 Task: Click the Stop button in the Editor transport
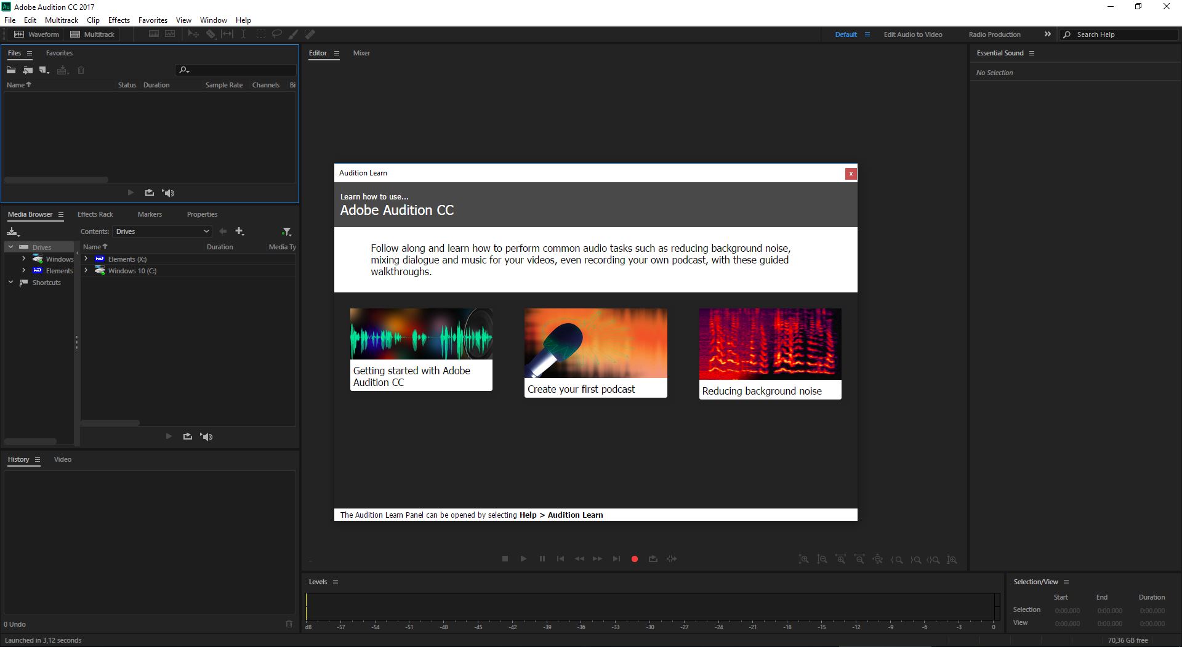point(505,559)
